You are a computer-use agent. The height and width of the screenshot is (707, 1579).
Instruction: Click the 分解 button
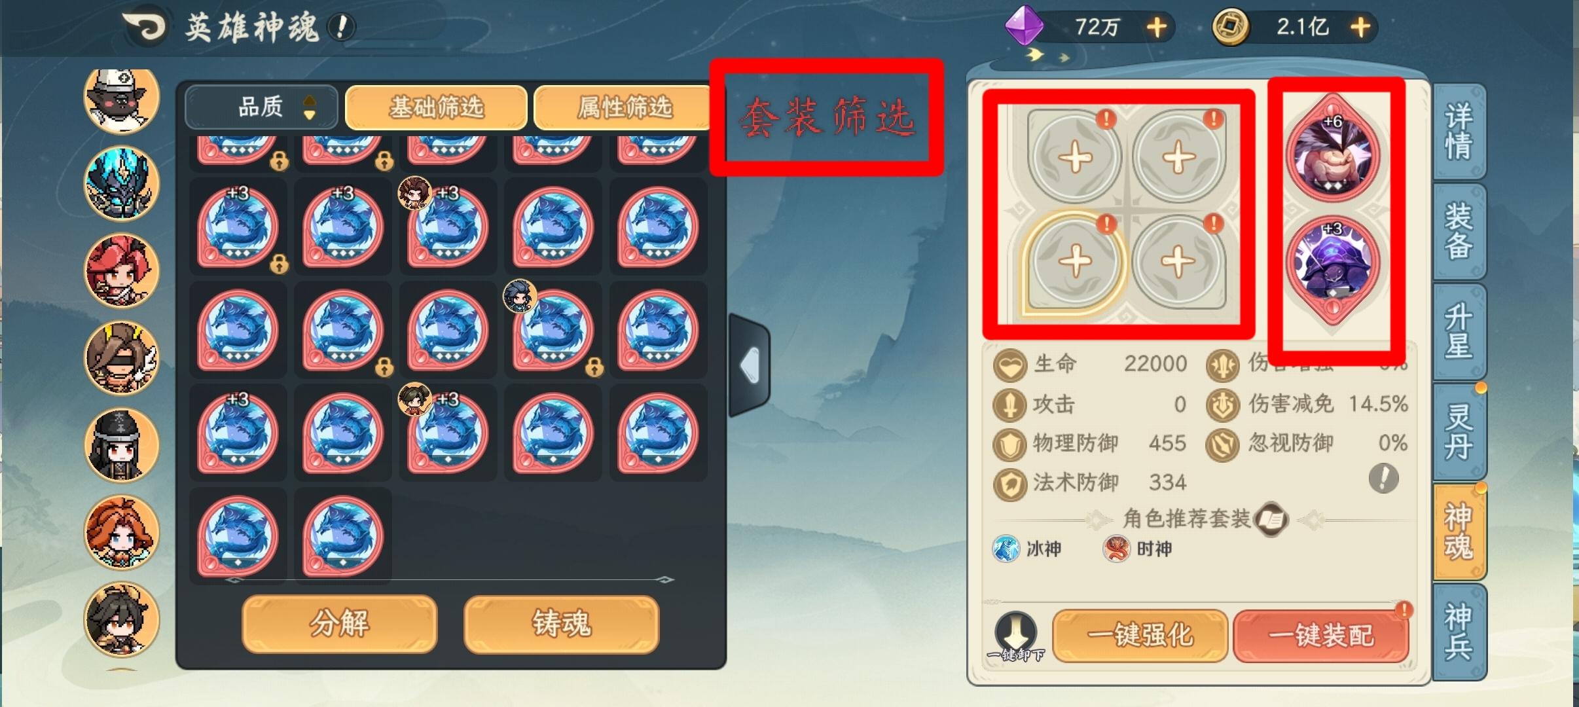click(x=339, y=623)
